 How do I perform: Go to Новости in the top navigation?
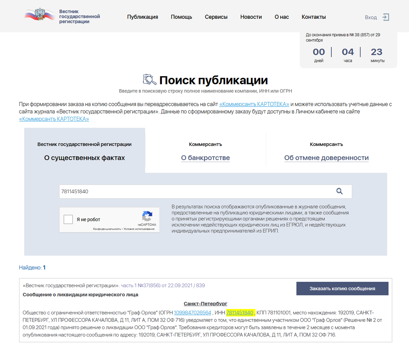coord(251,17)
